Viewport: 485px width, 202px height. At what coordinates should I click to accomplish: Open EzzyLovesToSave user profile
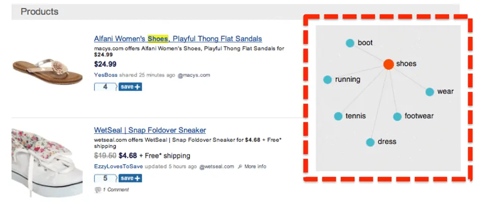(118, 167)
